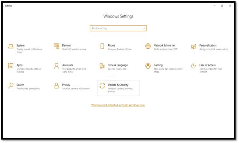Click the Gaming title text
Screen dimensions: 239x143
coord(158,65)
